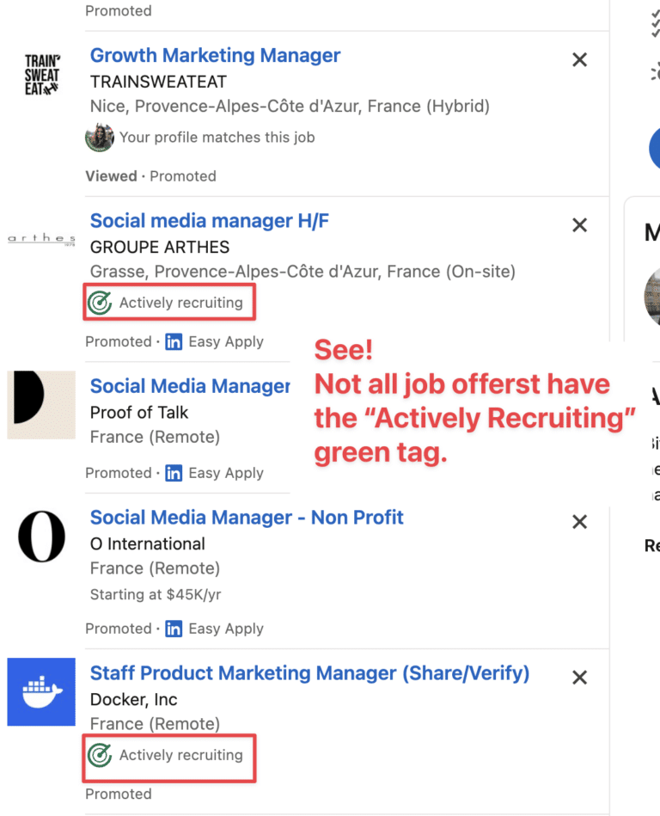660x816 pixels.
Task: Click the Docker whale logo
Action: point(40,692)
